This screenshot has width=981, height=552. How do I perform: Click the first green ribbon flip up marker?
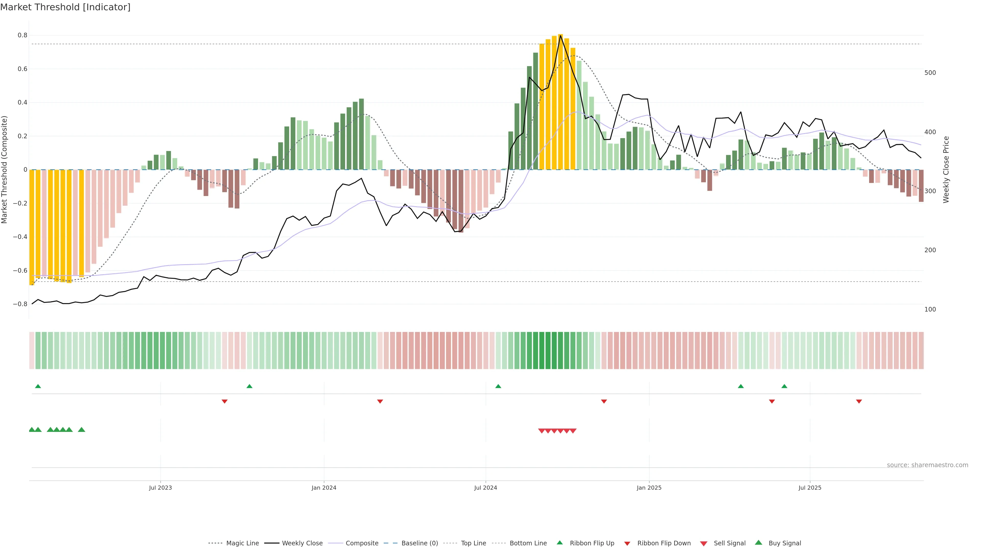point(38,386)
